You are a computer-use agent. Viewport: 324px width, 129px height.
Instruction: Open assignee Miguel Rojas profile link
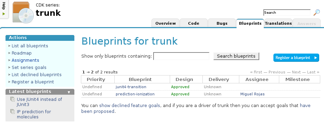(252, 94)
